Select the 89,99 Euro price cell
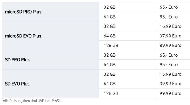Screen dimensions: 190x105 pyautogui.click(x=173, y=45)
